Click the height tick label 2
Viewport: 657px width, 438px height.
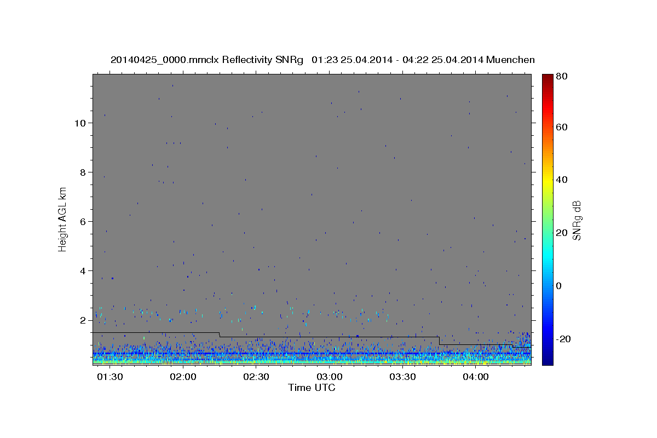pyautogui.click(x=83, y=320)
